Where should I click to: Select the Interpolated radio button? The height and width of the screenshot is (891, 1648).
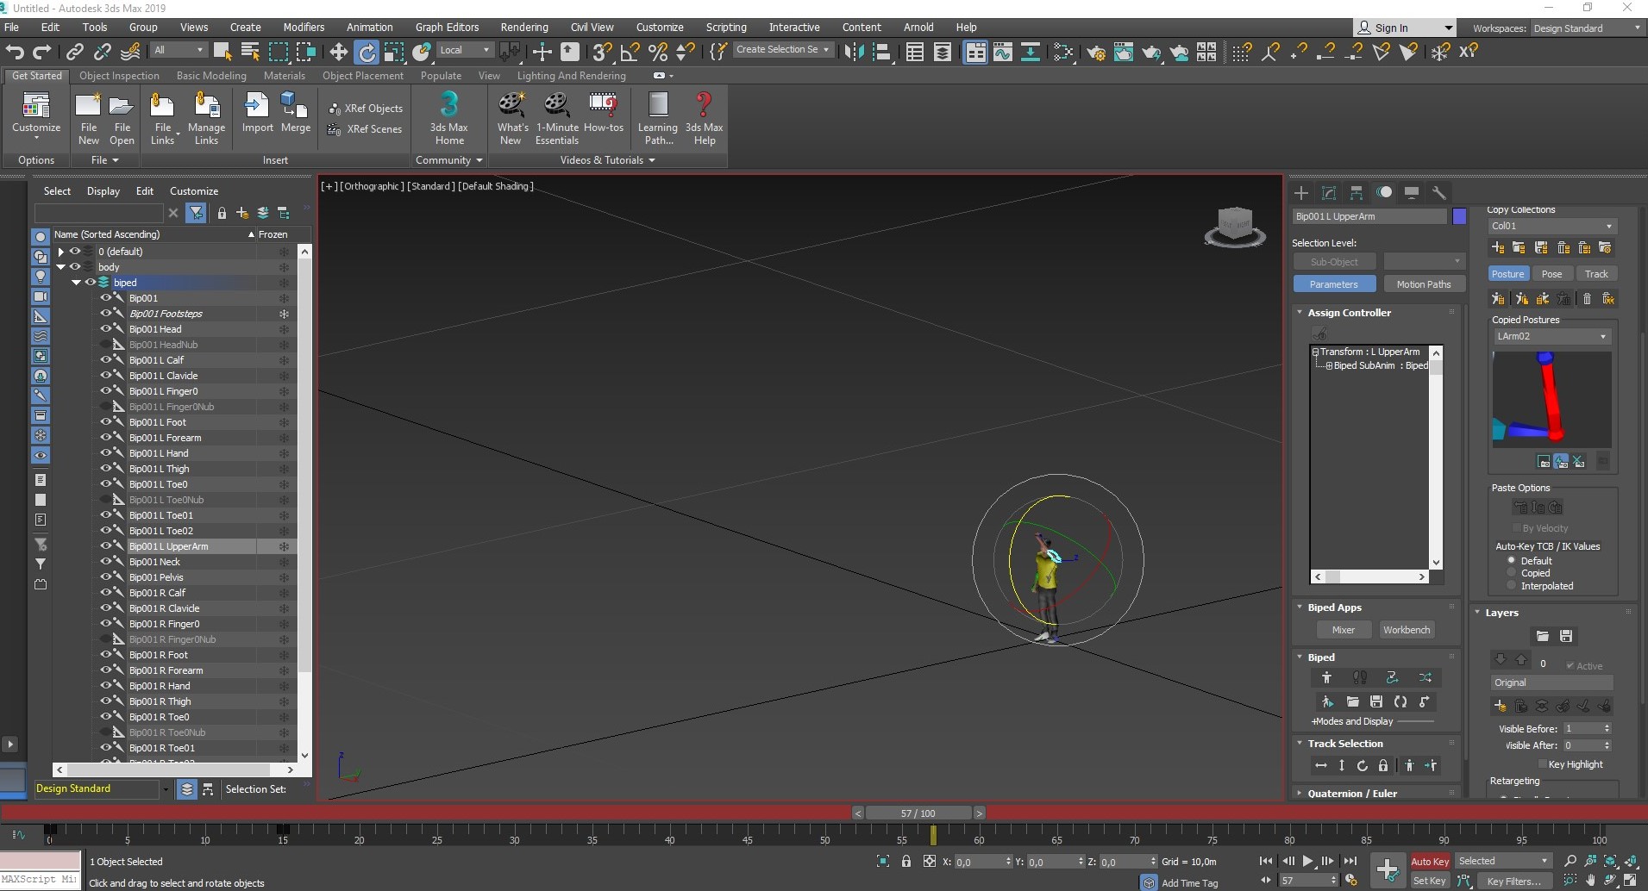[x=1511, y=585]
